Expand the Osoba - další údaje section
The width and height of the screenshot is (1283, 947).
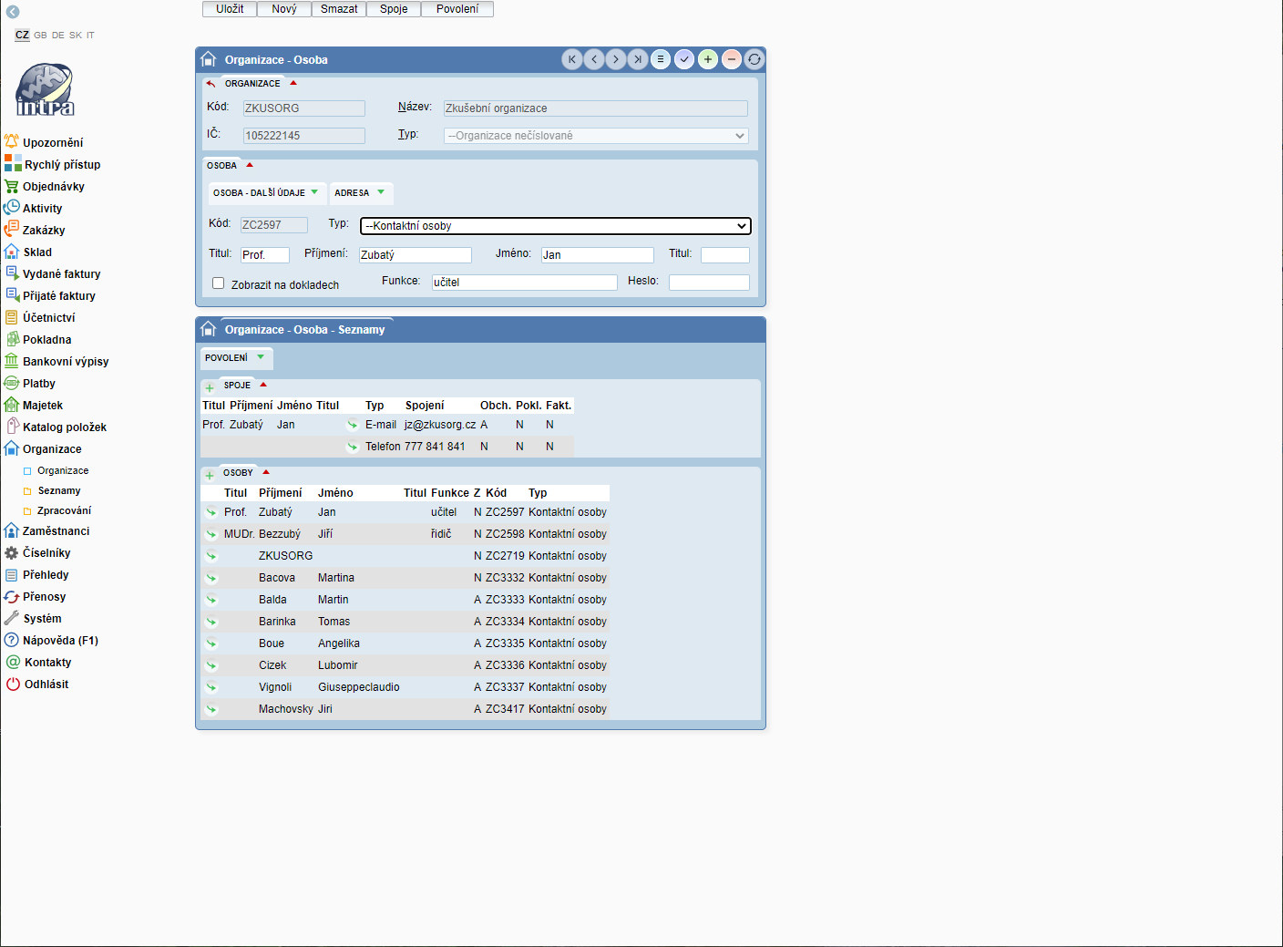pyautogui.click(x=265, y=192)
